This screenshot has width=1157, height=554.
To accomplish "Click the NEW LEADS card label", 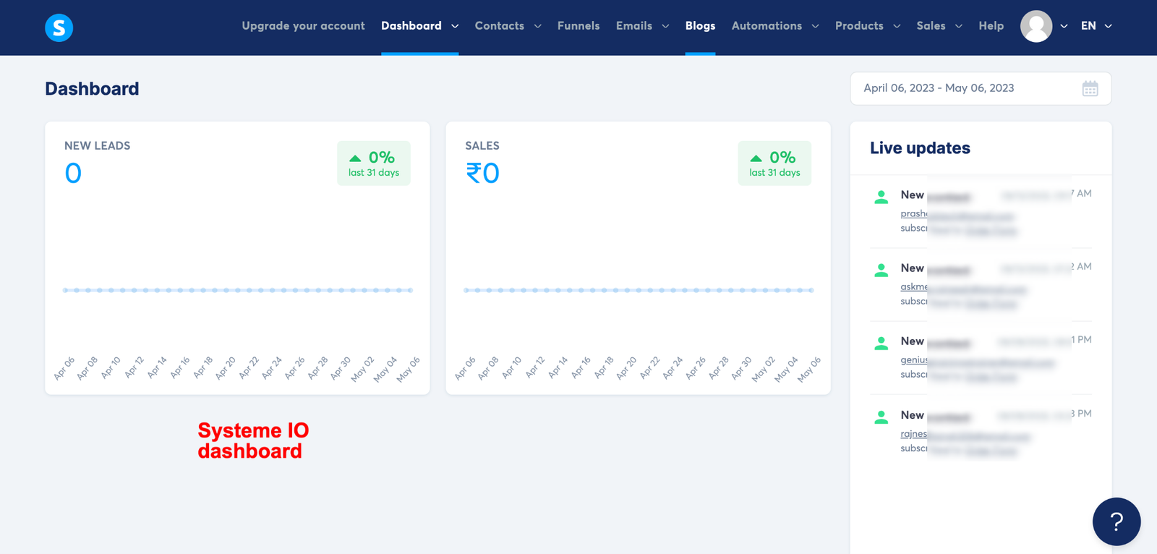I will [x=97, y=146].
